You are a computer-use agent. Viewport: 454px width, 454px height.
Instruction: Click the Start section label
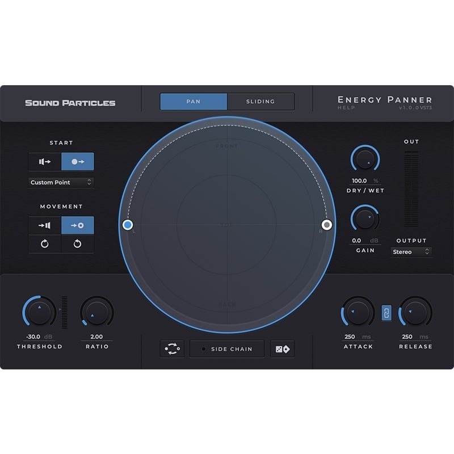tap(61, 143)
